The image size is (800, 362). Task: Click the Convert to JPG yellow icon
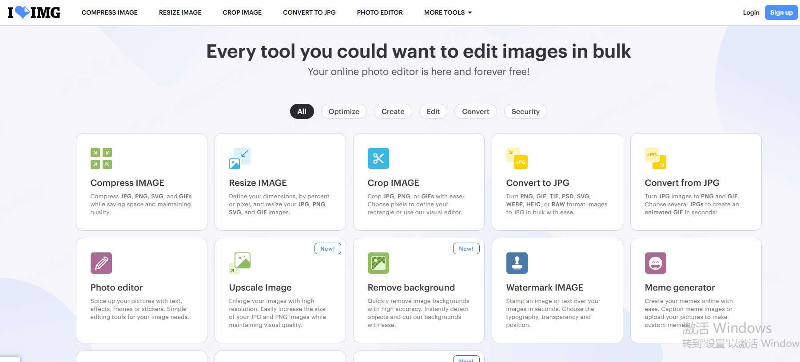tap(517, 158)
